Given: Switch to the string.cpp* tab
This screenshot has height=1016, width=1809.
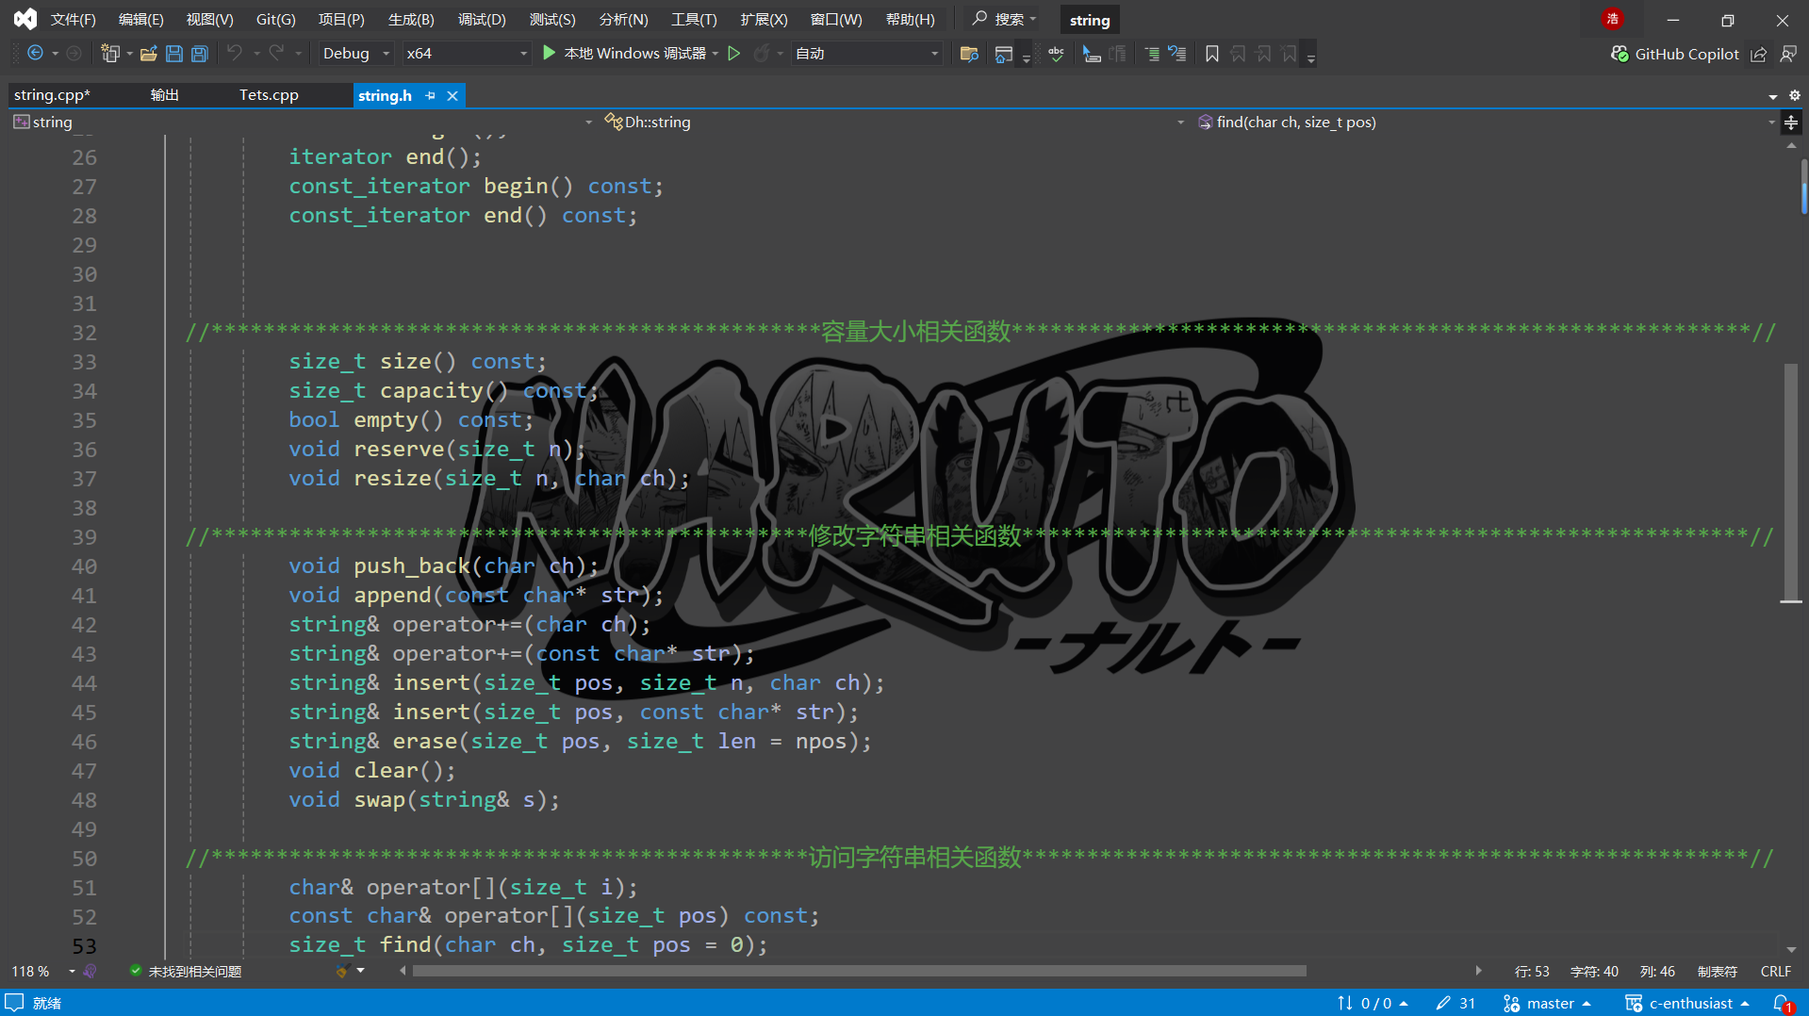Looking at the screenshot, I should (x=52, y=95).
